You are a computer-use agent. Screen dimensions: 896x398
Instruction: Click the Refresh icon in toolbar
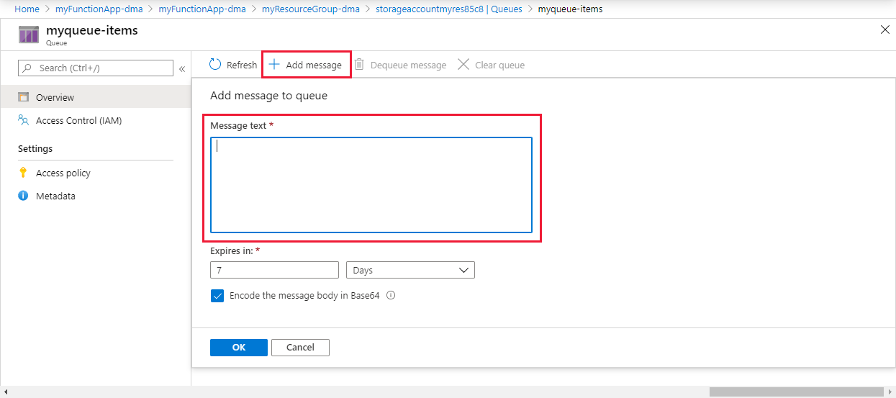click(x=215, y=65)
